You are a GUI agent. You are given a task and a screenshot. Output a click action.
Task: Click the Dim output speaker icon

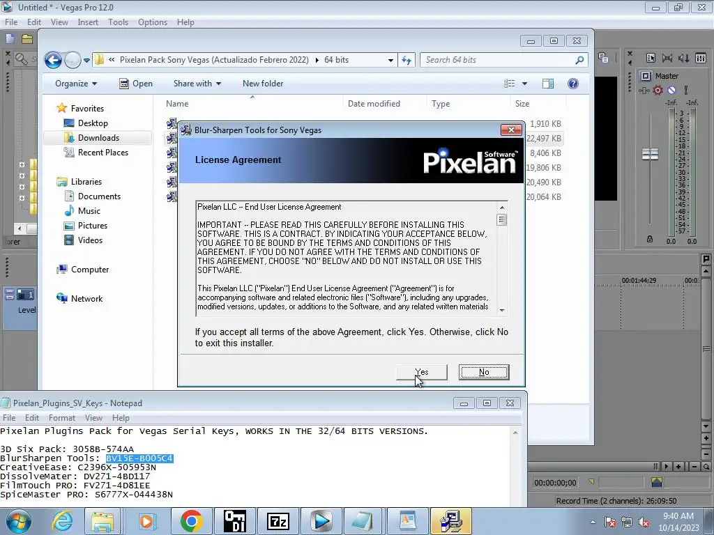(683, 58)
